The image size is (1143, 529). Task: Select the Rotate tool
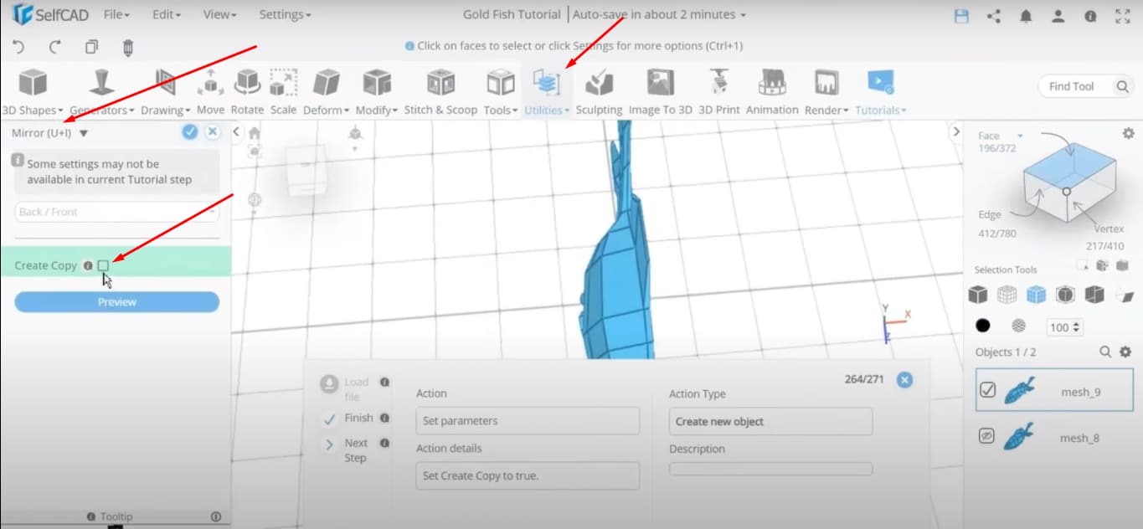click(247, 92)
